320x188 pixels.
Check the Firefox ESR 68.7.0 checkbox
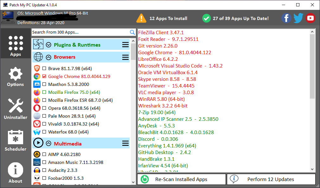tap(44, 100)
